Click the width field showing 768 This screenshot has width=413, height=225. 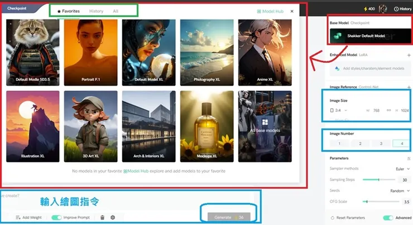(376, 110)
